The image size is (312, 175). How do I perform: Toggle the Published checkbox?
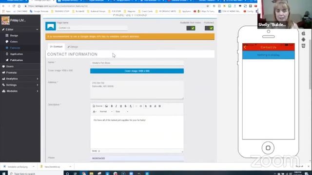point(209,28)
